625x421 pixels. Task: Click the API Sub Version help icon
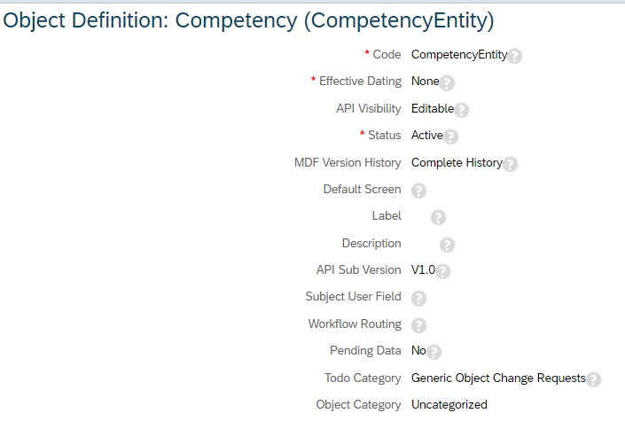point(443,271)
